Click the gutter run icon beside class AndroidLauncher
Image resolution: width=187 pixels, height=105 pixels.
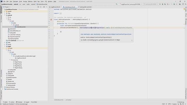coord(51,20)
